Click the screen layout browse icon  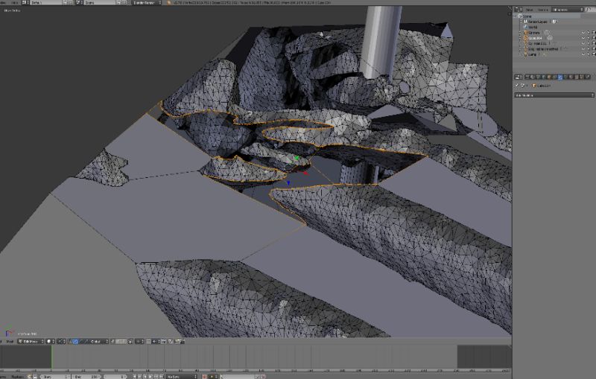(x=26, y=2)
